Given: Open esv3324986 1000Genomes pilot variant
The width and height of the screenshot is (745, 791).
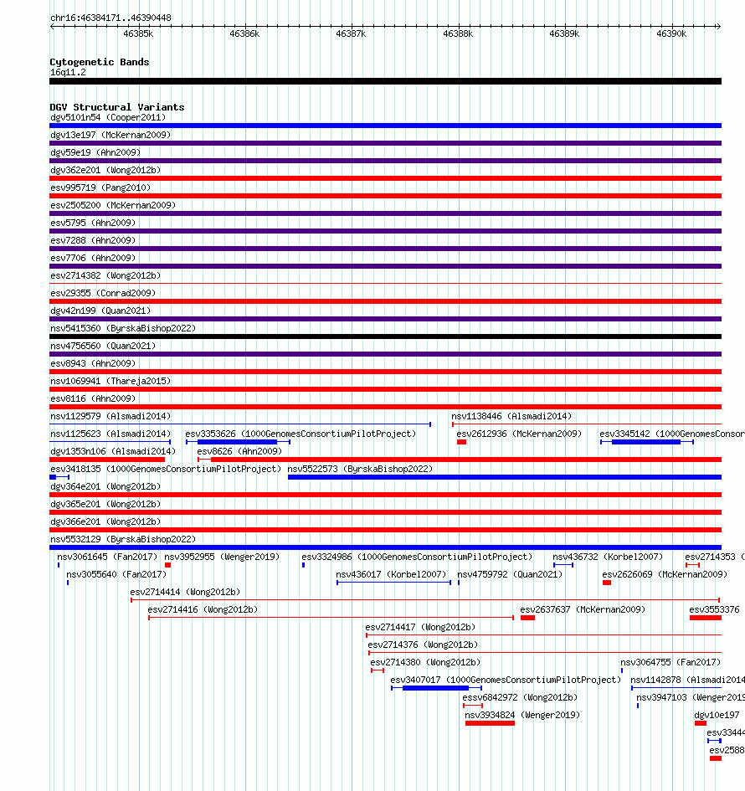Looking at the screenshot, I should coord(417,557).
